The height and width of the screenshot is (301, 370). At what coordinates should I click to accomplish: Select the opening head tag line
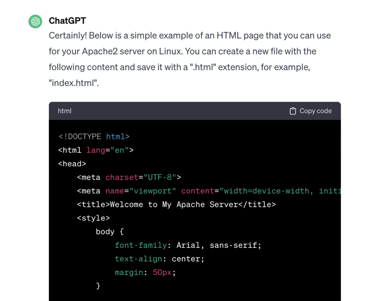(x=72, y=164)
